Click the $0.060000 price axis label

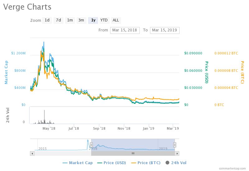click(x=193, y=71)
